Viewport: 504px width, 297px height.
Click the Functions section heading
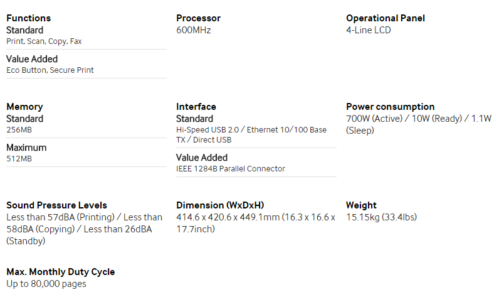pos(29,18)
